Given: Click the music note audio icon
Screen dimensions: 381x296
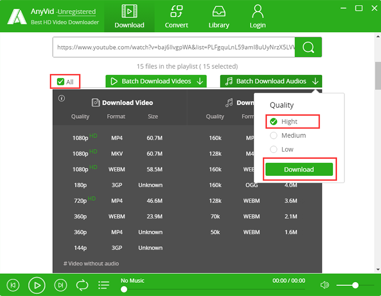Looking at the screenshot, I should [x=229, y=102].
